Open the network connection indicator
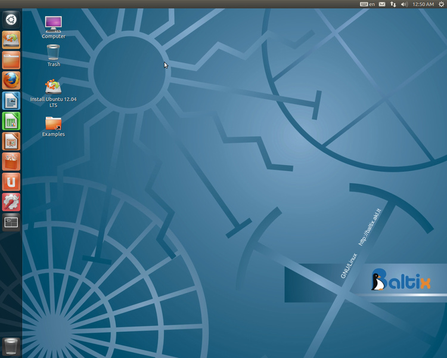The image size is (447, 358). pyautogui.click(x=393, y=4)
